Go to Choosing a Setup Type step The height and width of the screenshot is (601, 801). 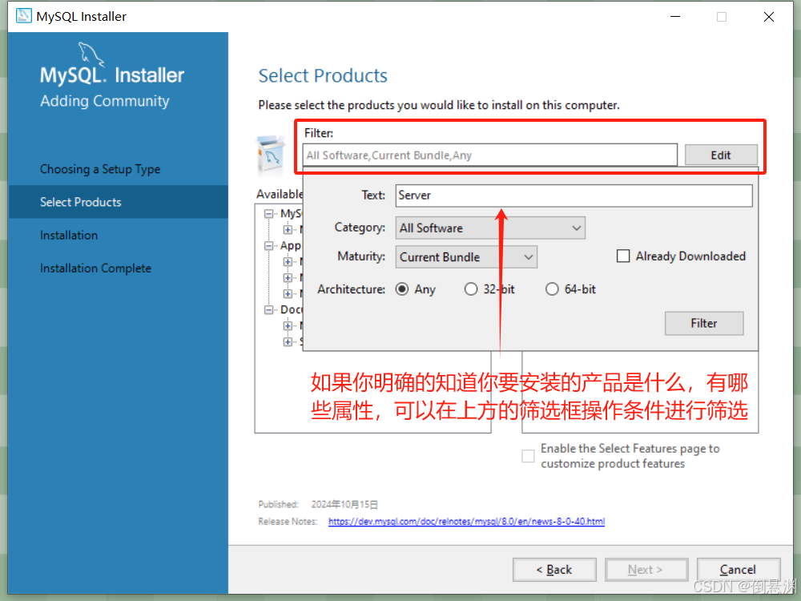coord(100,169)
